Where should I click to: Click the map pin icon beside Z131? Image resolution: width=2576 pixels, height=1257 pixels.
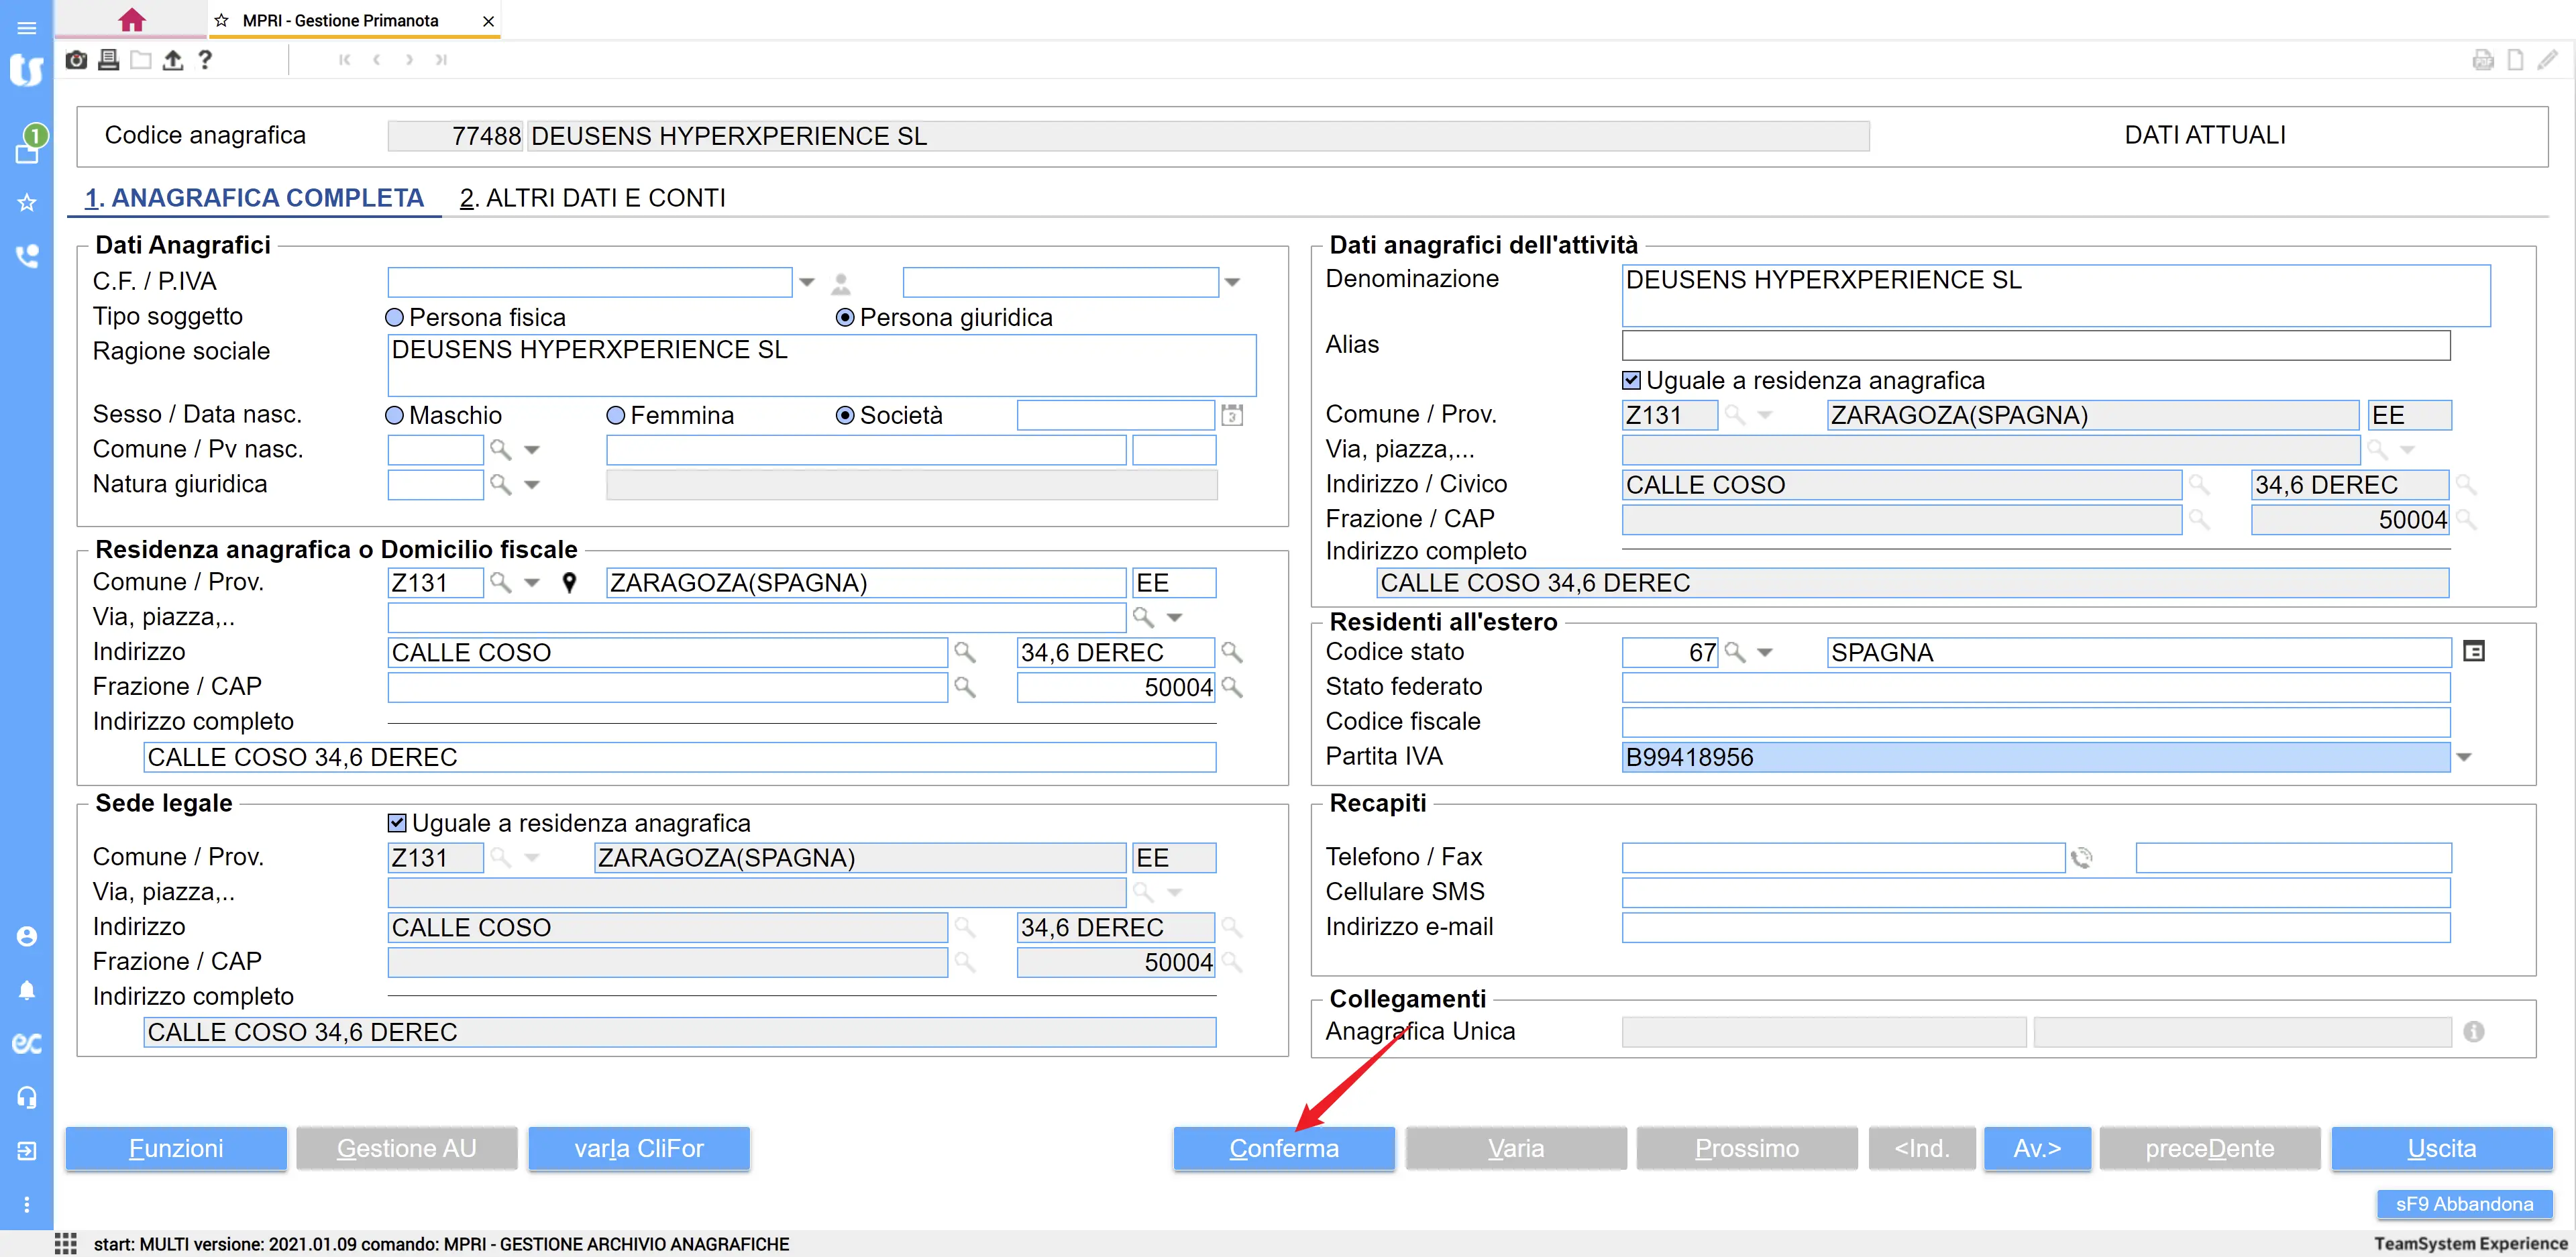click(569, 583)
